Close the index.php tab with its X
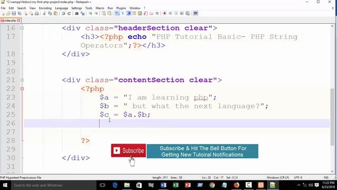Image resolution: width=337 pixels, height=190 pixels. [x=18, y=21]
